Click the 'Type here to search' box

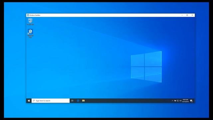pos(51,101)
